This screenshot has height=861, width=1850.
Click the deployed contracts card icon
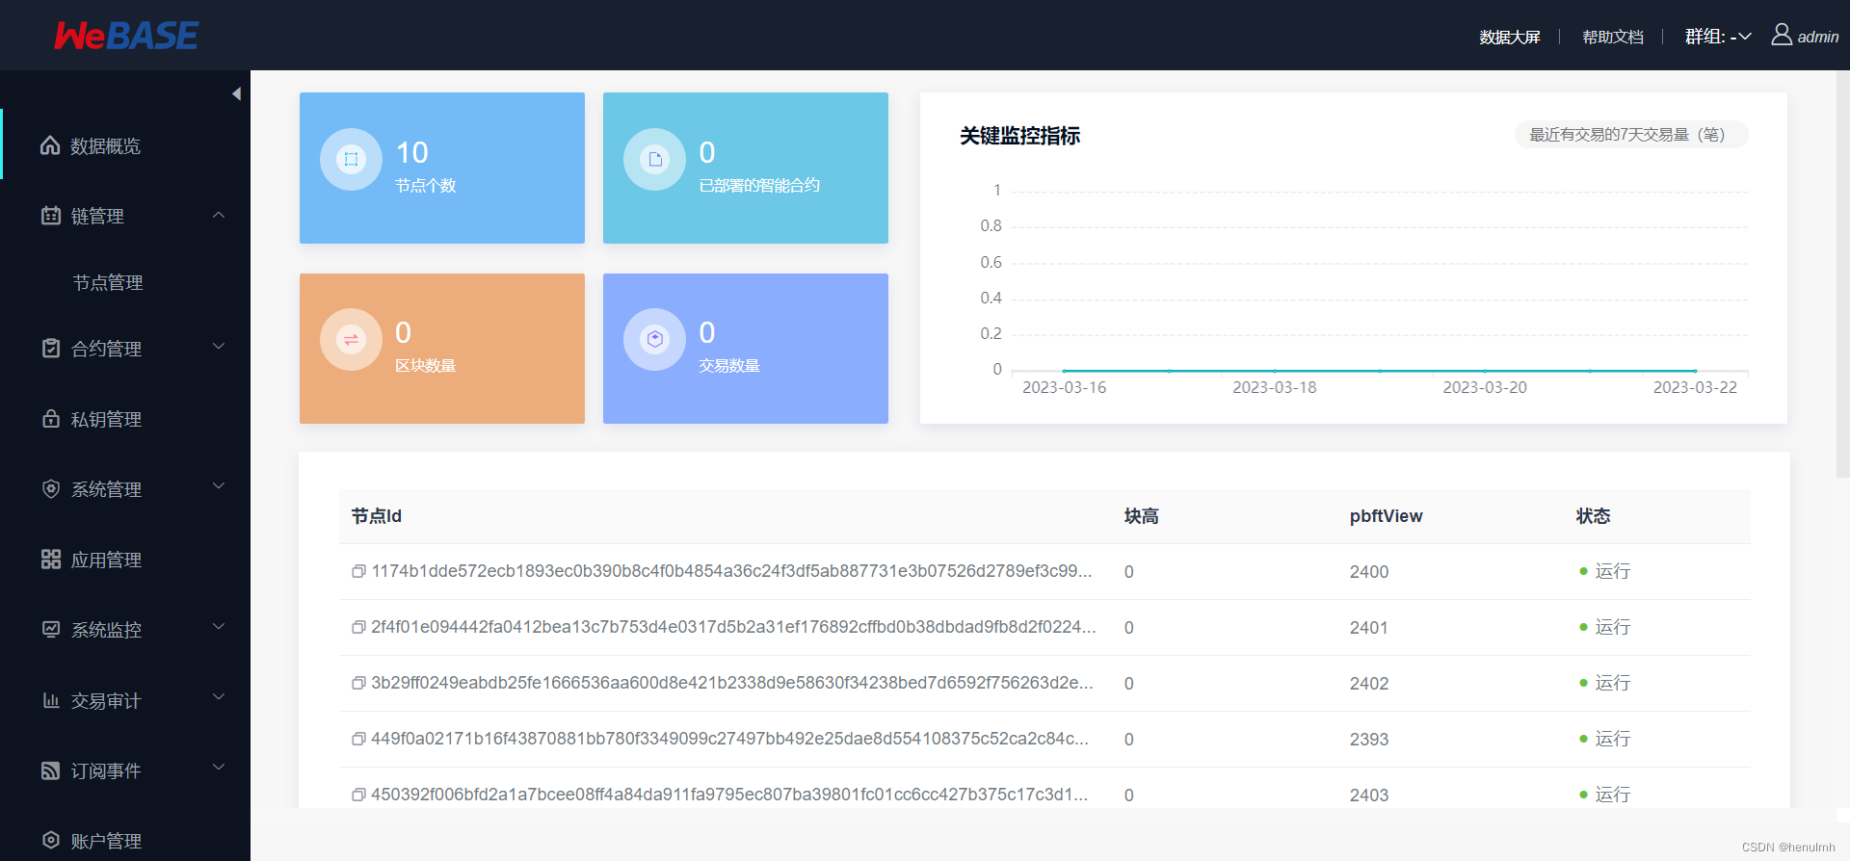point(654,160)
